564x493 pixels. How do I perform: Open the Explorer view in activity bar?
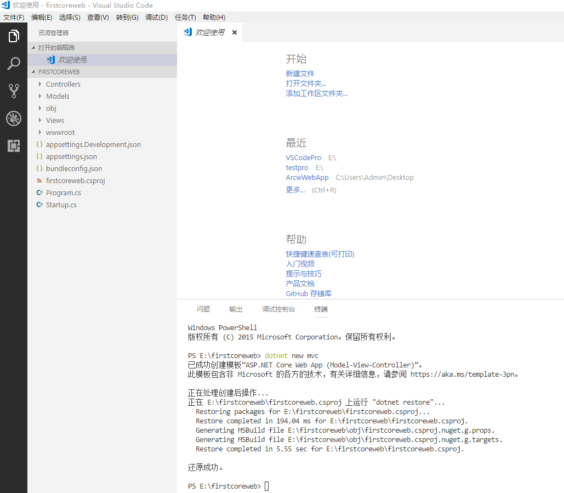click(x=14, y=37)
